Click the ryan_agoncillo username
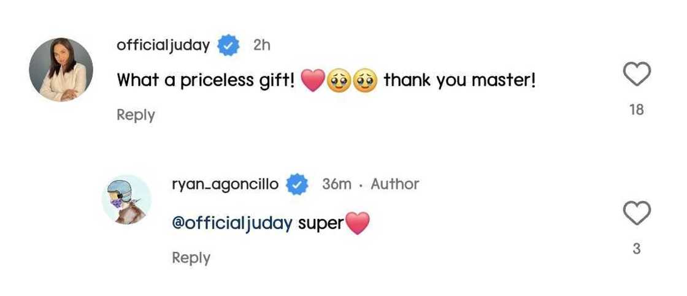 (x=225, y=184)
